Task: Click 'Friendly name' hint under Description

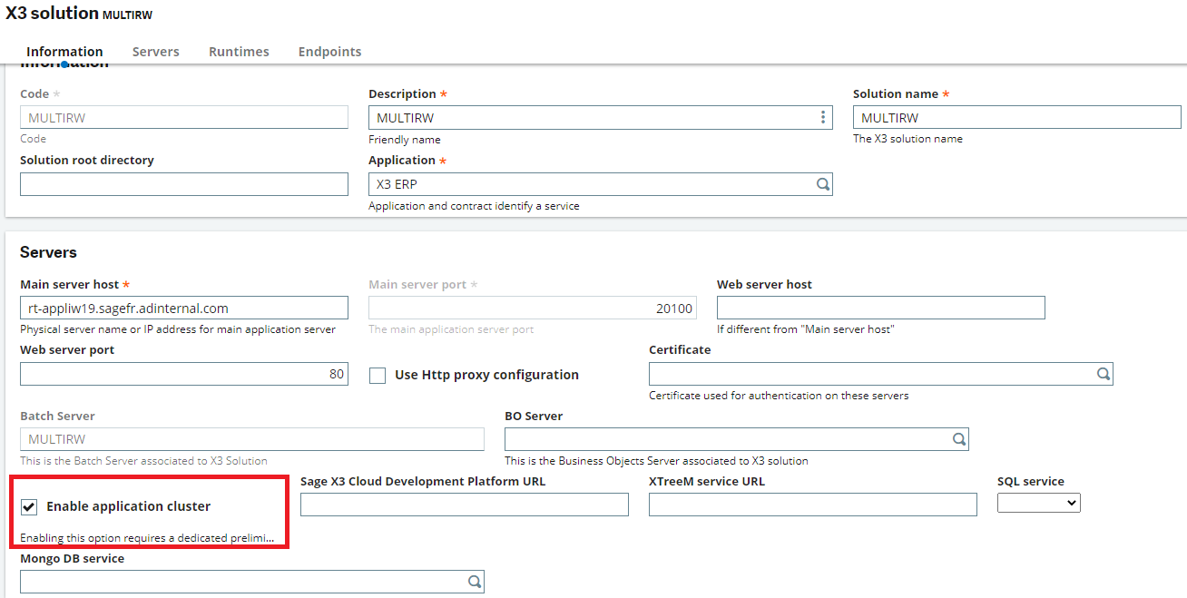Action: [x=405, y=140]
